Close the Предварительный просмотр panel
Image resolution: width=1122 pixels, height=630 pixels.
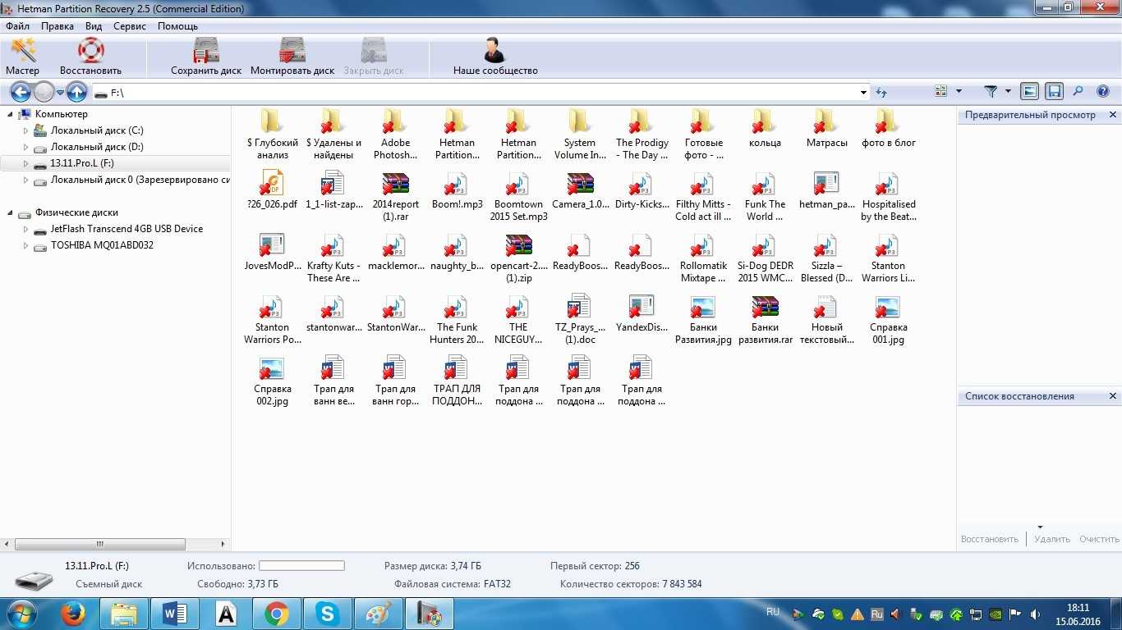click(1113, 115)
